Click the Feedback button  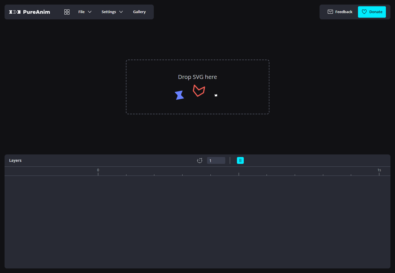tap(340, 12)
